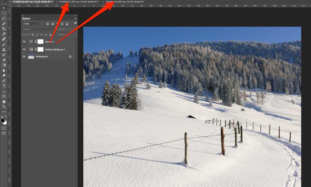Lock layer position
The height and width of the screenshot is (187, 311).
41,35
